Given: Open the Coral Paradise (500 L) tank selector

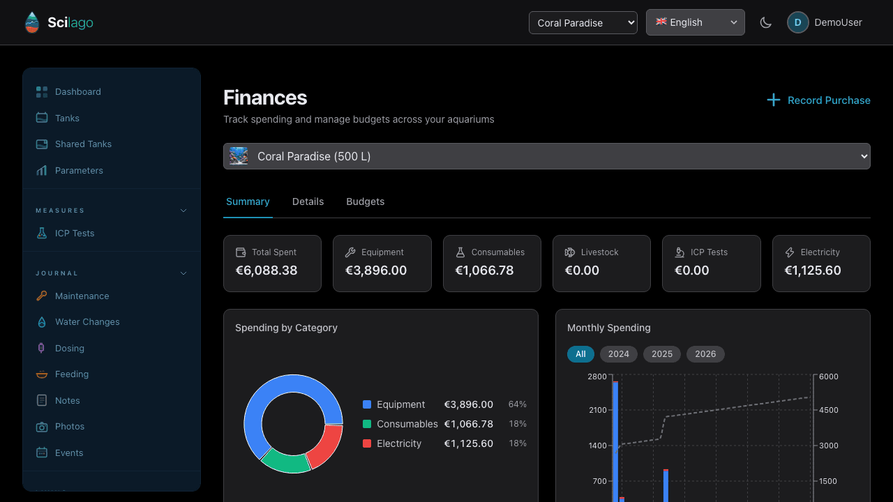Looking at the screenshot, I should [x=547, y=156].
